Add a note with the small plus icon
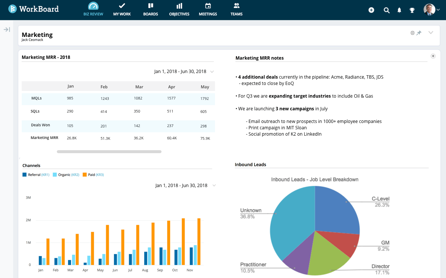 (433, 56)
